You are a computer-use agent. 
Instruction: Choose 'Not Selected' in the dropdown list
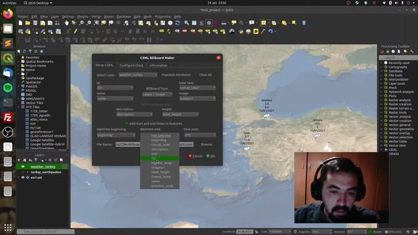[159, 135]
